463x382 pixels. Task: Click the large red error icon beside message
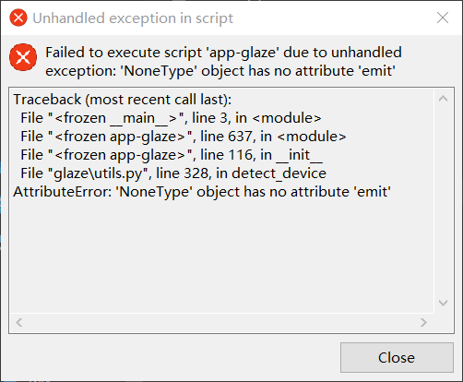23,57
